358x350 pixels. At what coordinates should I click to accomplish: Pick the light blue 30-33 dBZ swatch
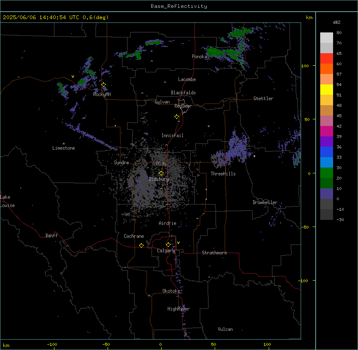326,163
